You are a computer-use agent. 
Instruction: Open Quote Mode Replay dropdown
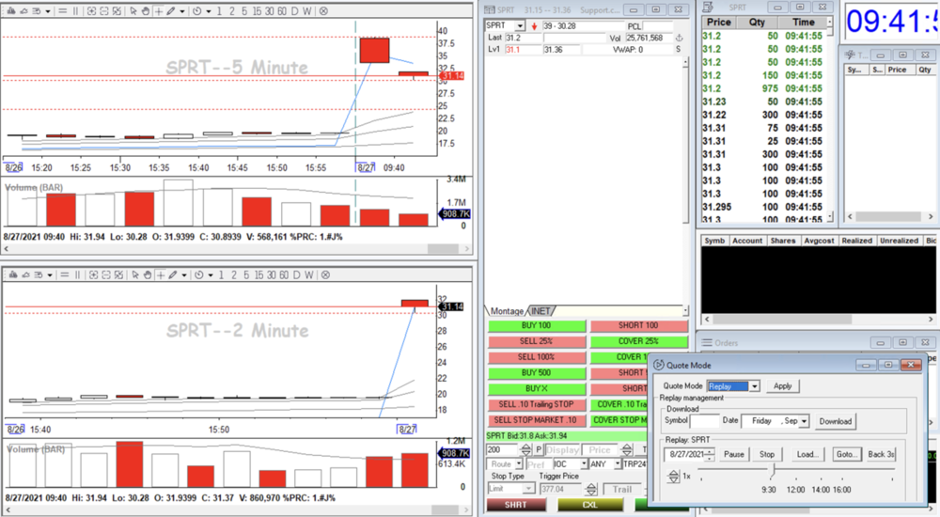click(x=755, y=386)
